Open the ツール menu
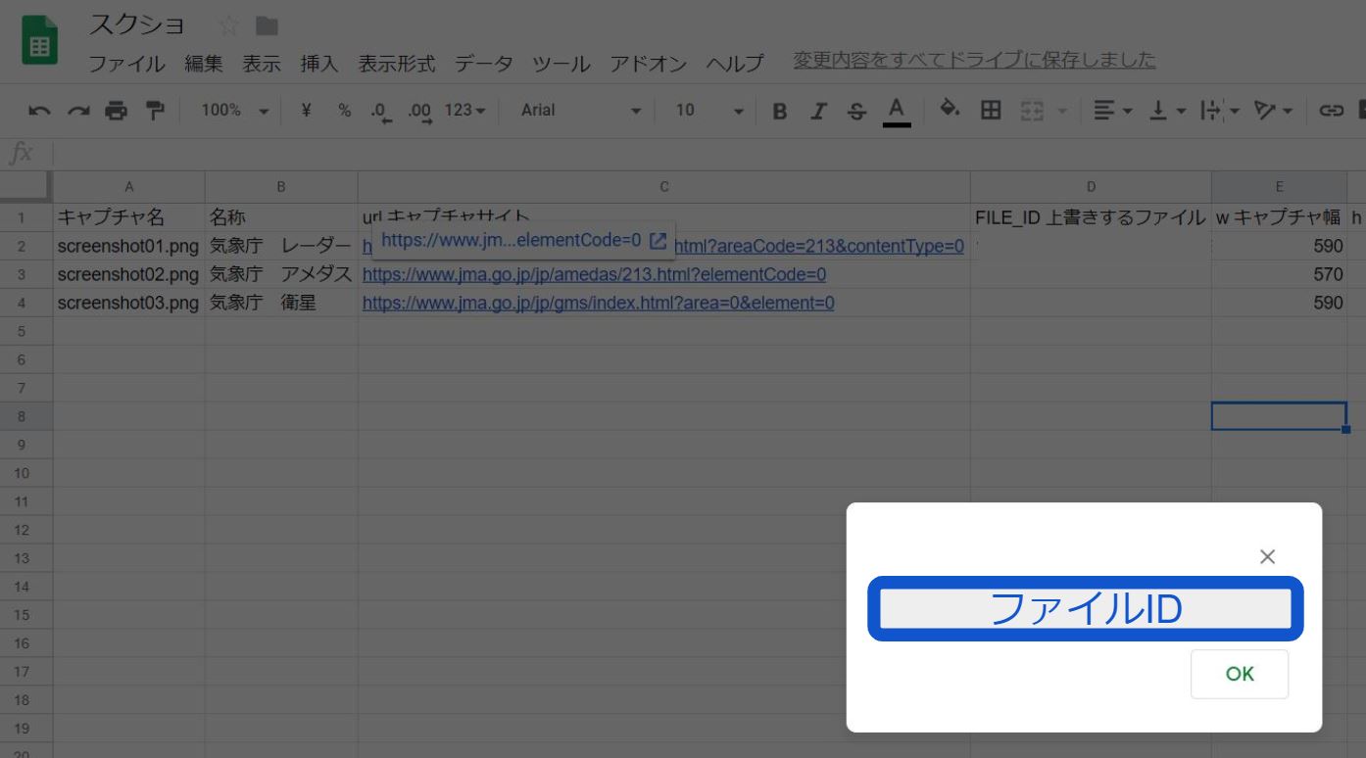This screenshot has width=1366, height=758. [x=561, y=64]
